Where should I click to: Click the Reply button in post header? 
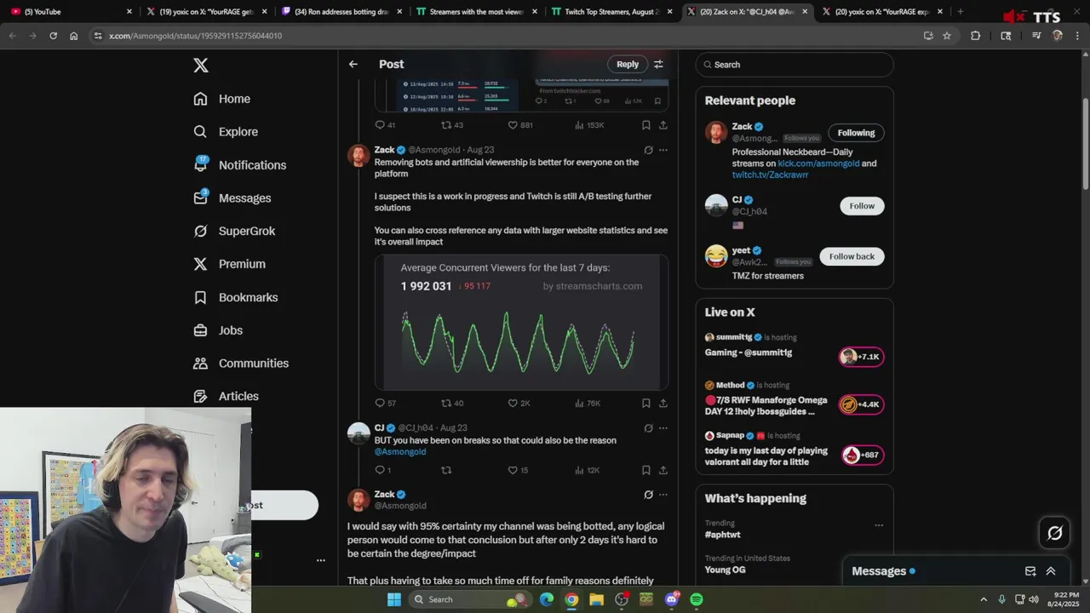pyautogui.click(x=628, y=64)
